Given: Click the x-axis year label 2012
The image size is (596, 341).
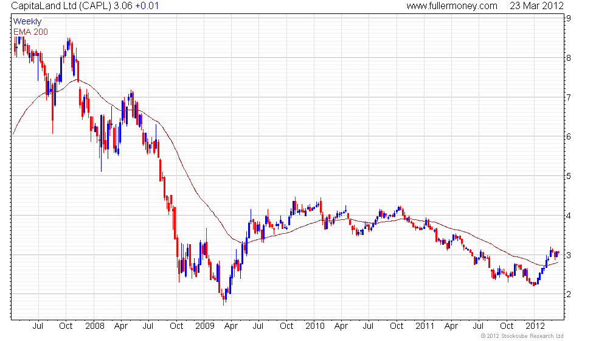Looking at the screenshot, I should (x=535, y=326).
